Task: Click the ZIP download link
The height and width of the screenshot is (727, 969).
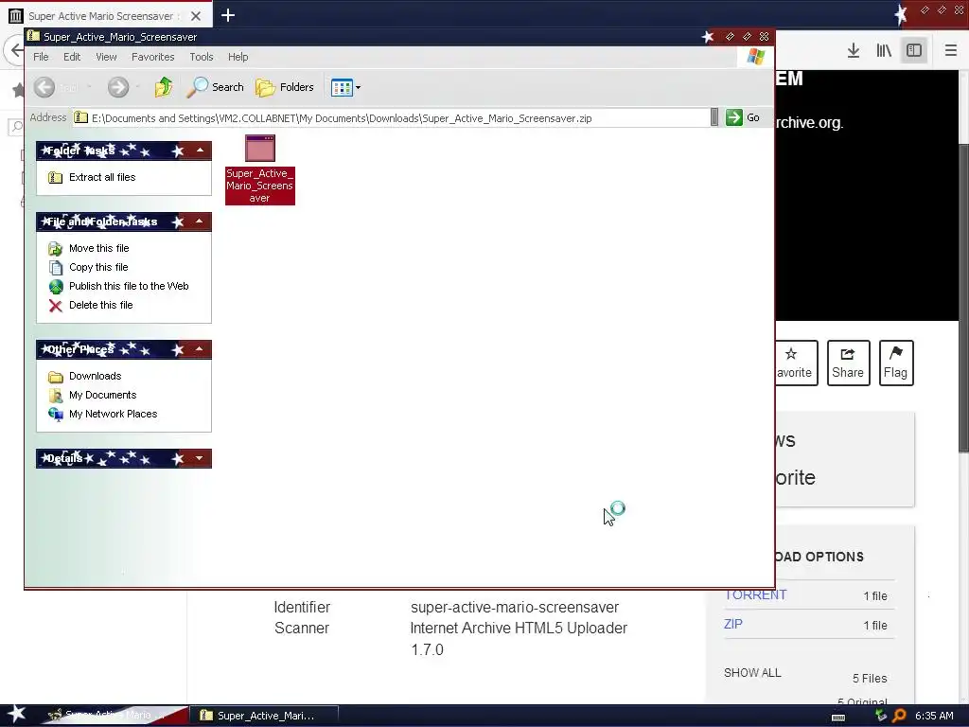Action: 733,624
